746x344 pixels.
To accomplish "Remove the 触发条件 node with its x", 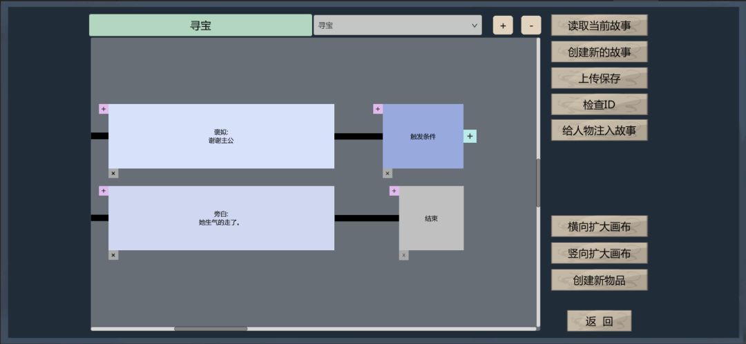I will pos(388,174).
